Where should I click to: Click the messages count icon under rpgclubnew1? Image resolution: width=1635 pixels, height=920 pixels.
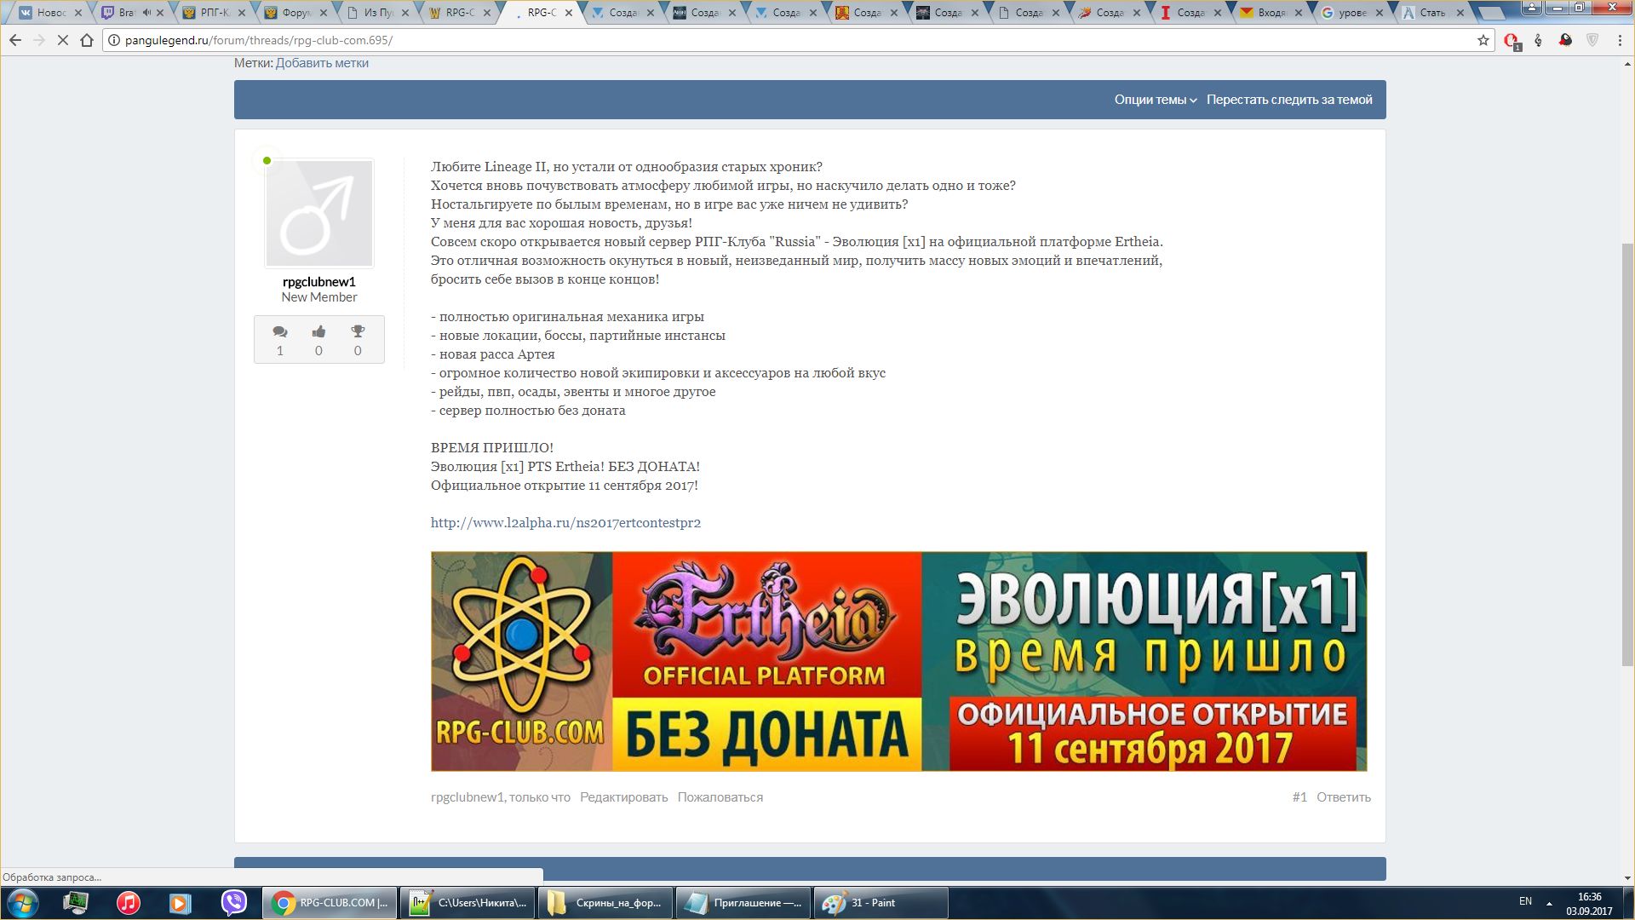coord(279,331)
